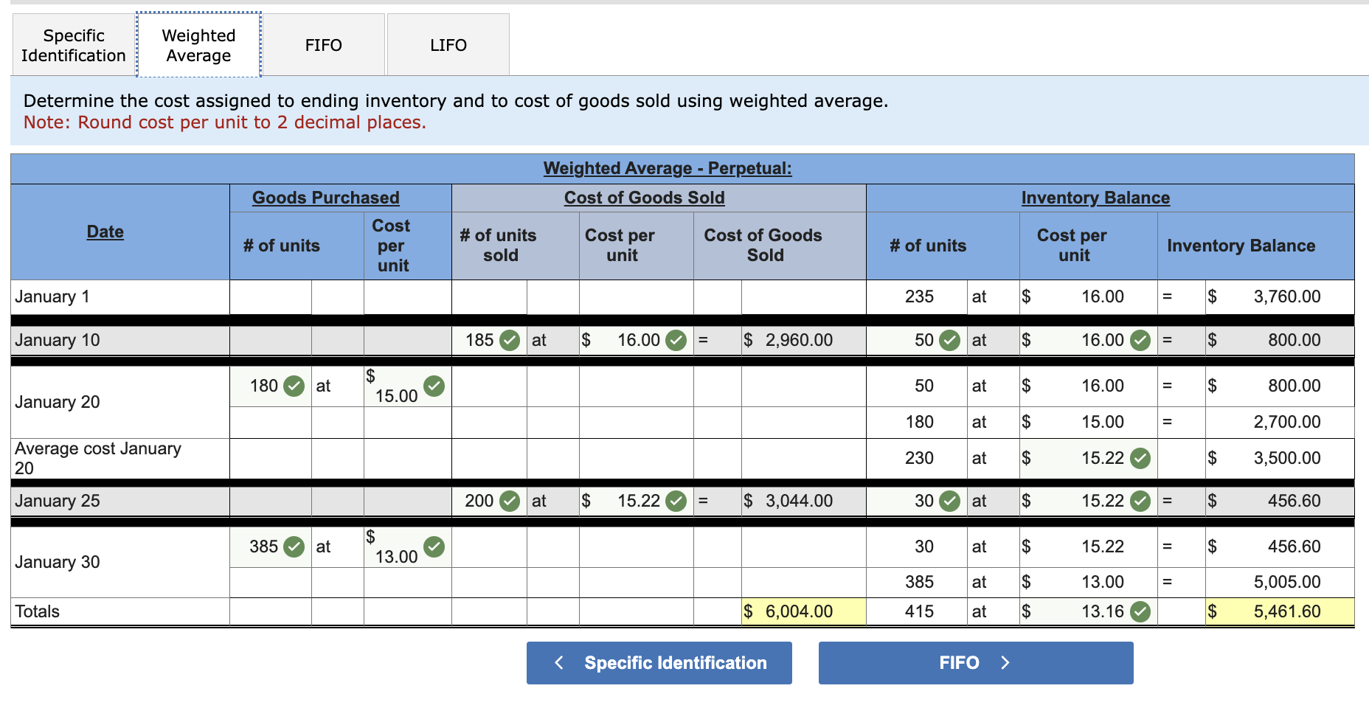Screen dimensions: 1369x708
Task: Click the January 1 row label
Action: (52, 296)
